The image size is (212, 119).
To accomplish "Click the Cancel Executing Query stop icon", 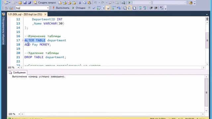I will point(89,8).
